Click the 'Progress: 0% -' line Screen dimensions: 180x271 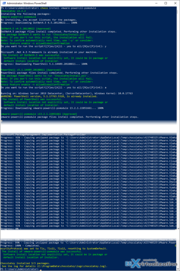click(x=11, y=229)
